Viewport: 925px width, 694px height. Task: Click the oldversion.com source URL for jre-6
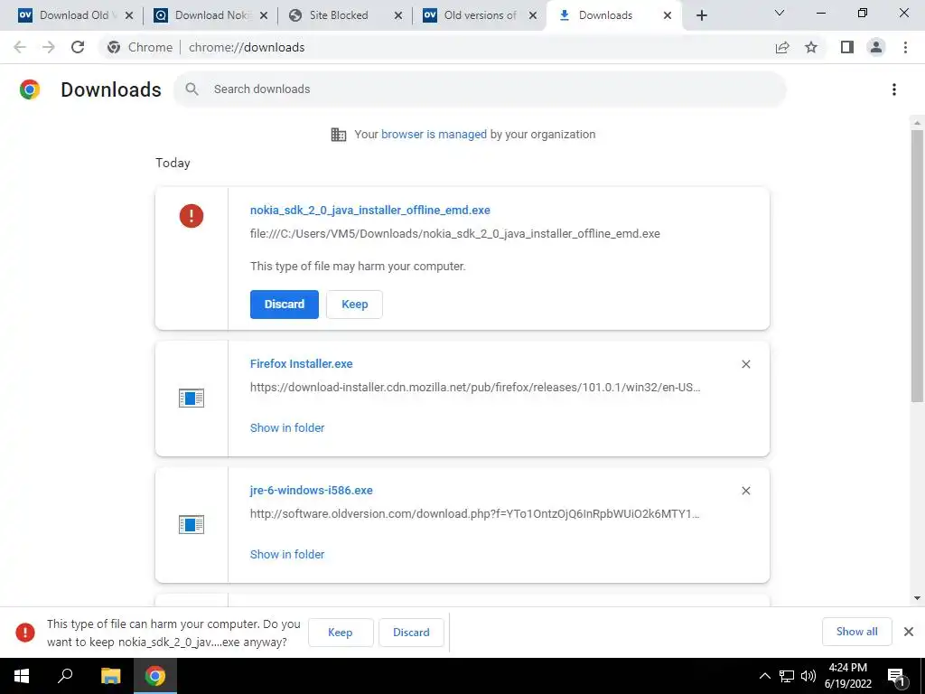475,514
